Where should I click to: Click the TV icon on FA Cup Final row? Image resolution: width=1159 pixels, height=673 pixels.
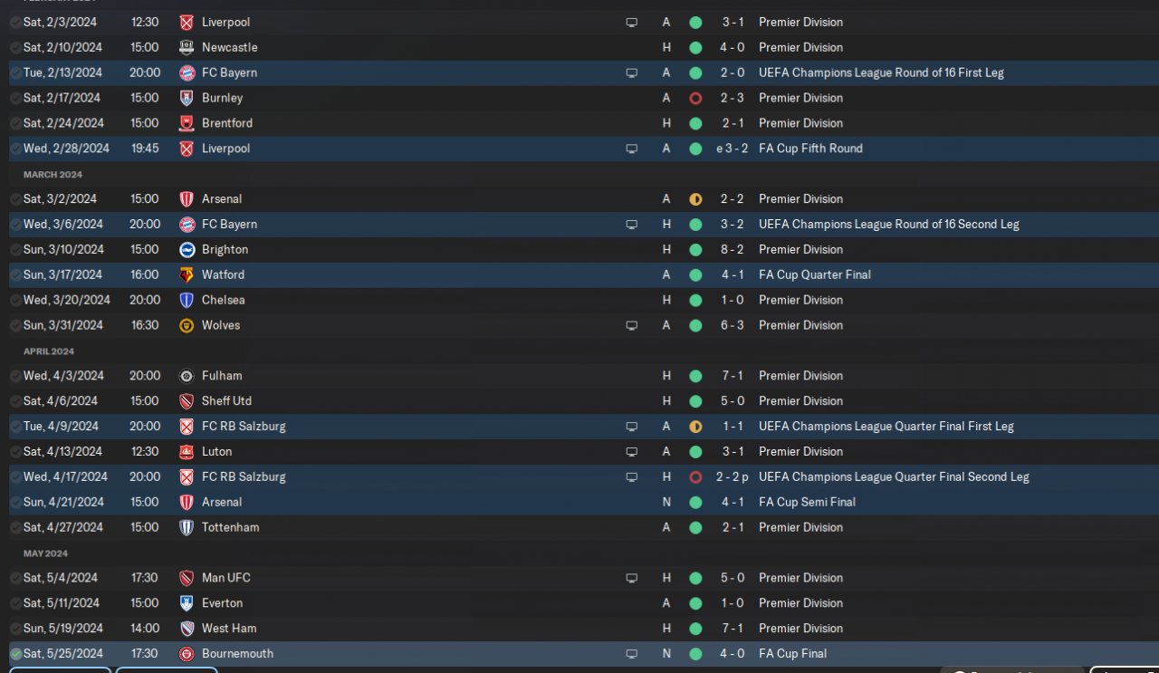coord(632,654)
